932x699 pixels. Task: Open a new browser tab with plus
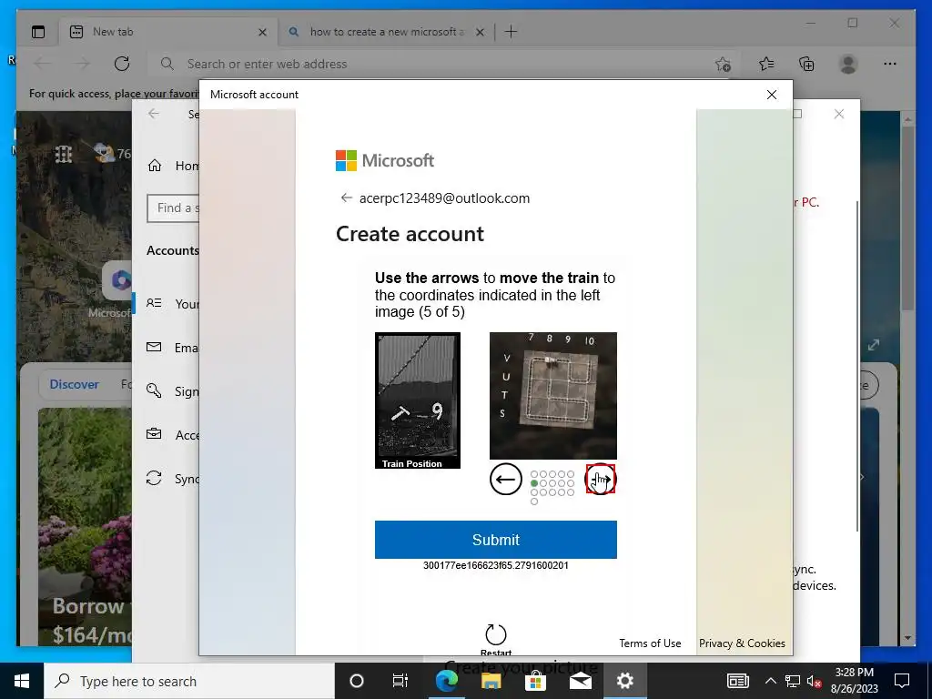coord(512,32)
